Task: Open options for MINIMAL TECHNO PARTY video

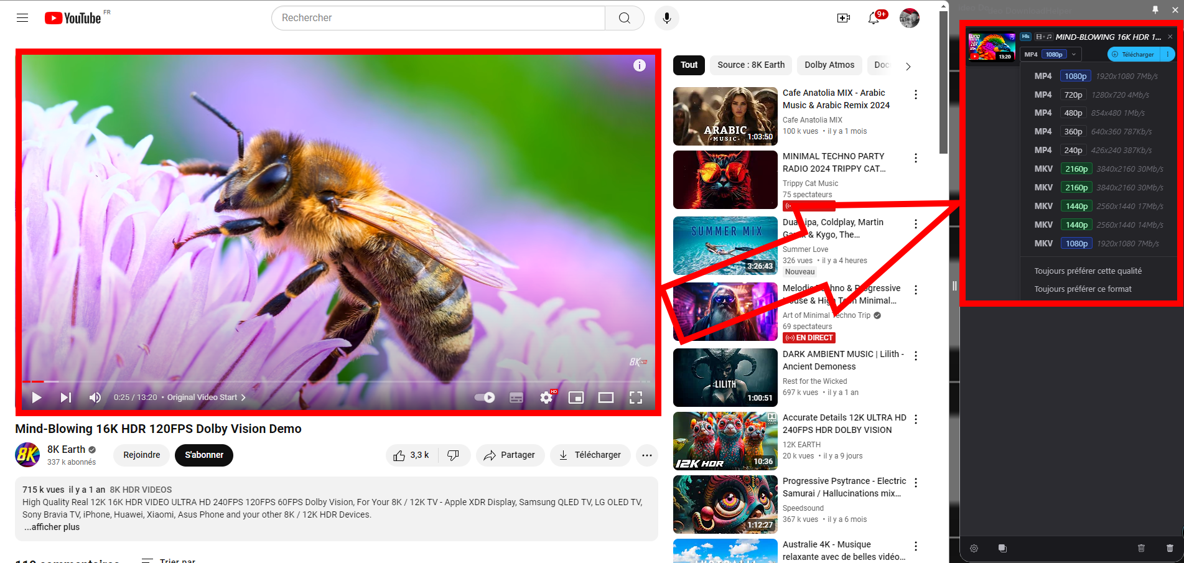Action: (x=916, y=158)
